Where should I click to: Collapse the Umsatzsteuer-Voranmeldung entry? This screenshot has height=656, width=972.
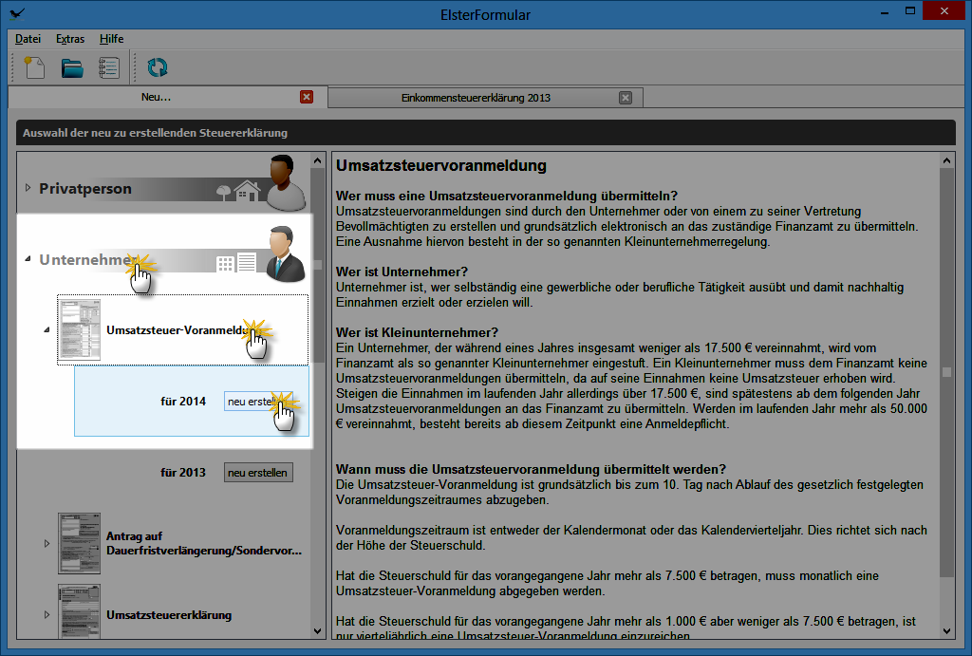click(x=47, y=329)
